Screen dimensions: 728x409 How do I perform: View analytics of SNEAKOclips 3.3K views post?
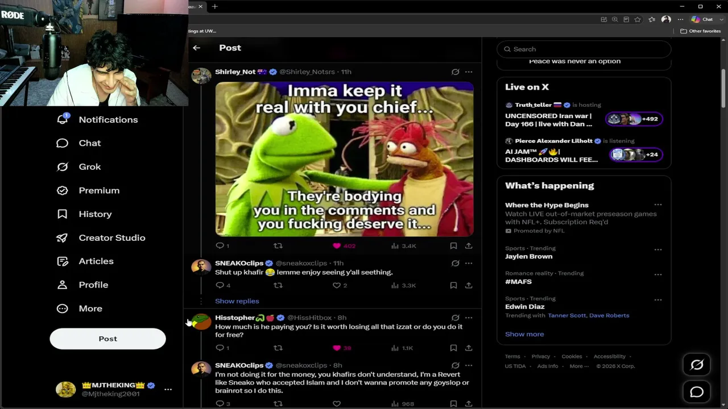403,285
